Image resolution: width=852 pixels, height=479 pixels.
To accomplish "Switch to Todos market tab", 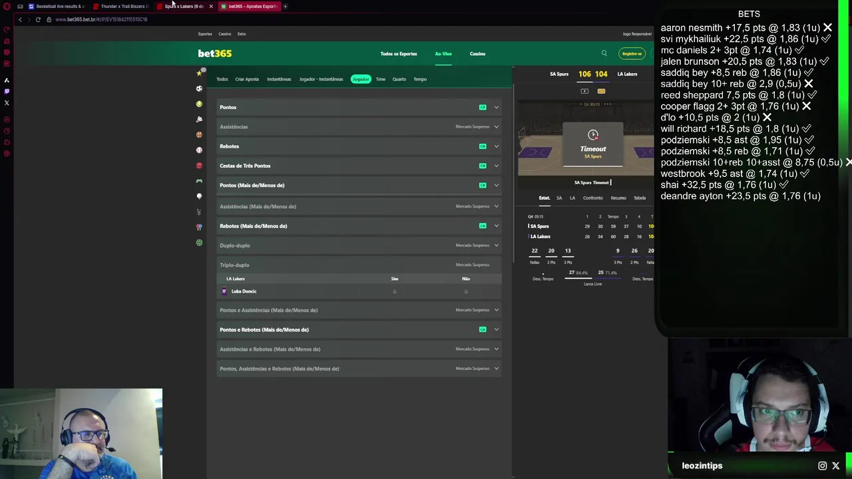I will point(222,79).
